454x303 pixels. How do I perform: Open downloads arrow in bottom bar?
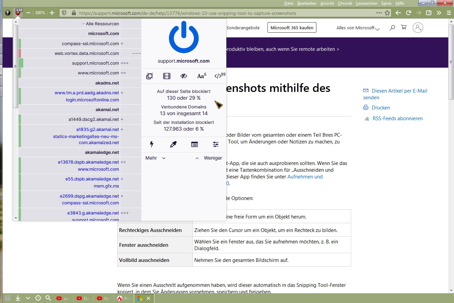pos(18,298)
